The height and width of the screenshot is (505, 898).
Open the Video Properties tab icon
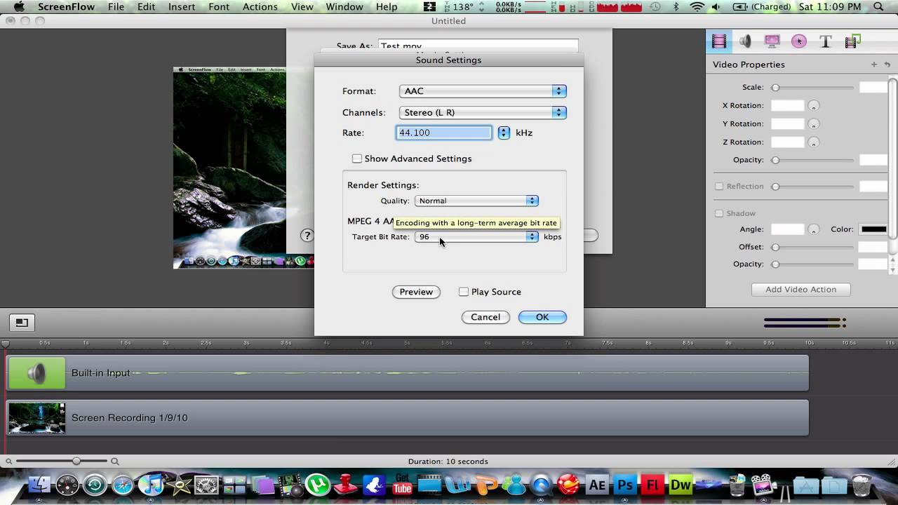point(719,41)
